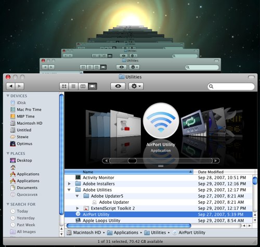Select Quicksilver in the sidebar
This screenshot has height=247, width=260.
(x=24, y=194)
